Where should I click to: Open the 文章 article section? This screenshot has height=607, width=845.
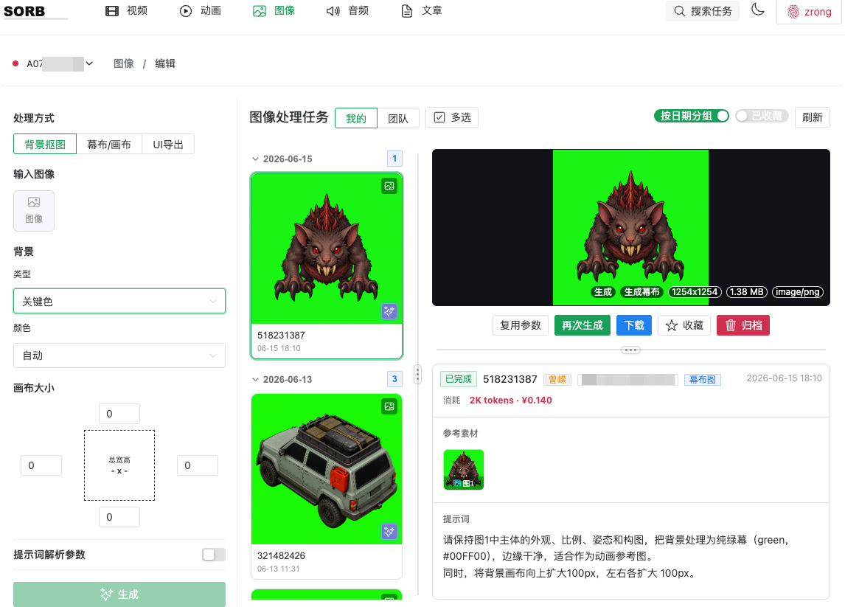point(422,11)
